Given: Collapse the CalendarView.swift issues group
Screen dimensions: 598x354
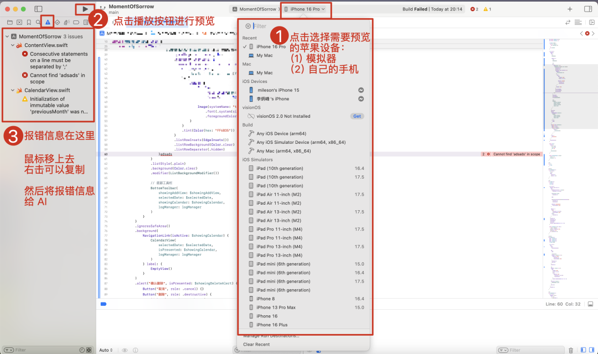Looking at the screenshot, I should tap(13, 90).
